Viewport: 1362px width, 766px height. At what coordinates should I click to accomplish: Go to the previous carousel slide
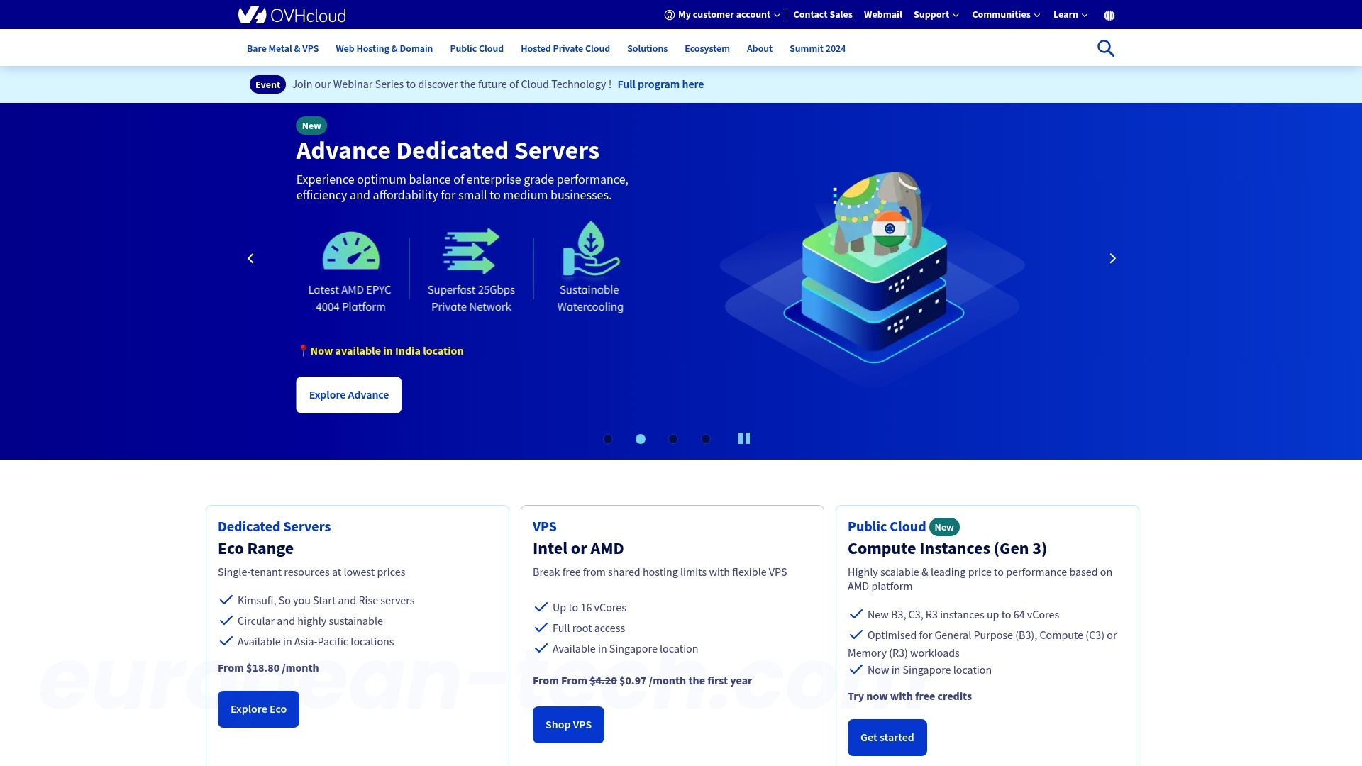coord(250,258)
